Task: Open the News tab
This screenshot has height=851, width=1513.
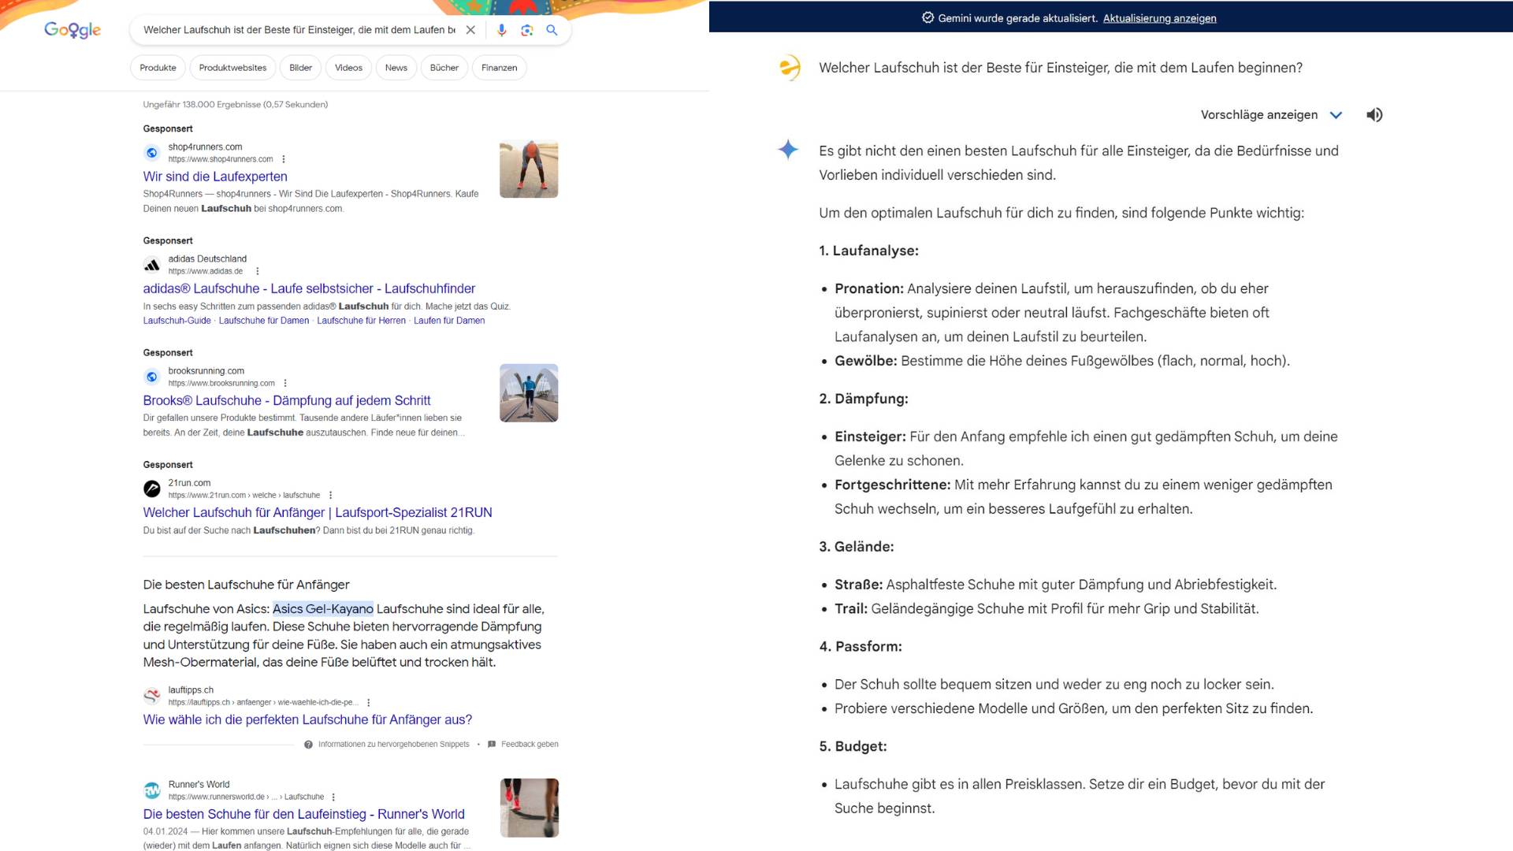Action: pyautogui.click(x=396, y=68)
